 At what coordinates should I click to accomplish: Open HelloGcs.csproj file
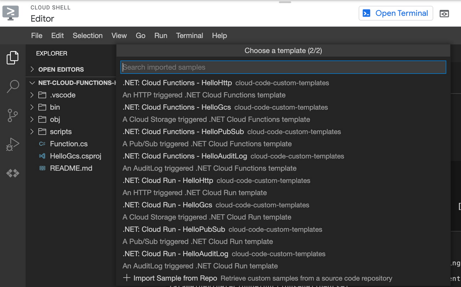click(75, 156)
